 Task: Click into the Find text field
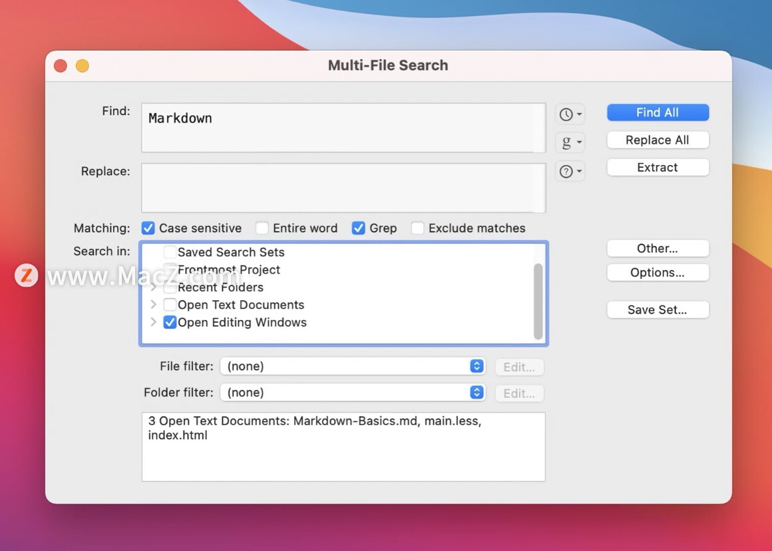[343, 128]
